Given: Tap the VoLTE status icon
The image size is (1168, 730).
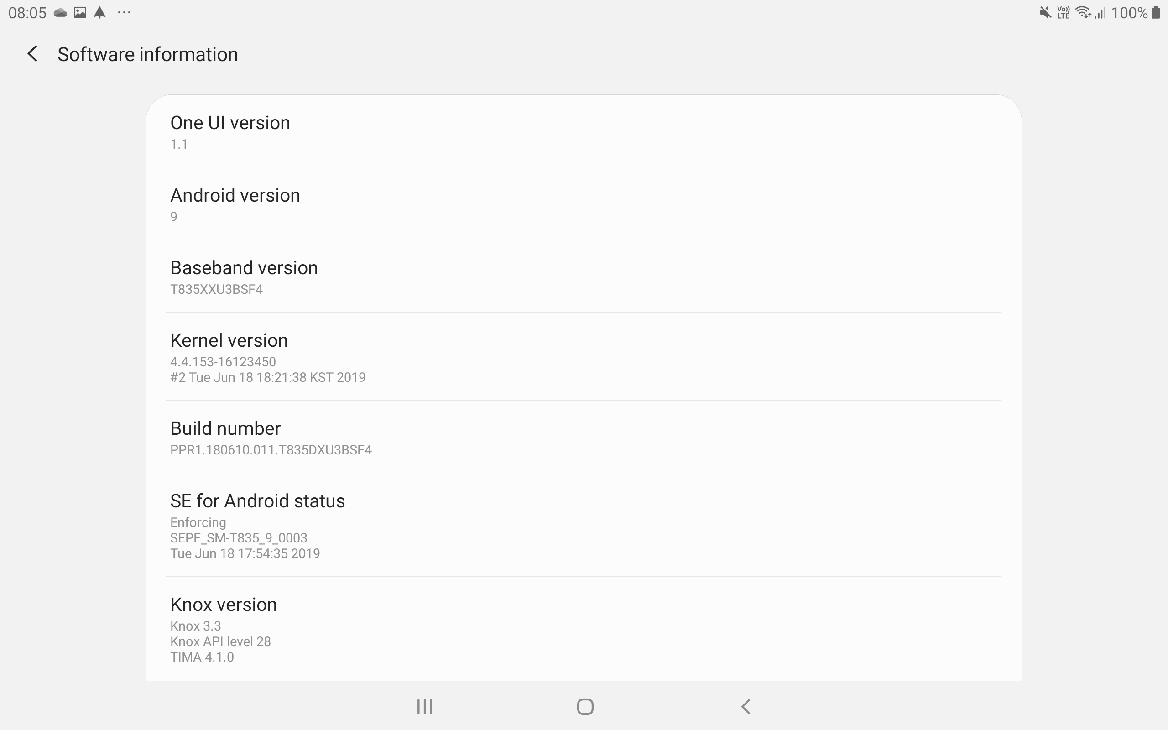Looking at the screenshot, I should coord(1063,13).
